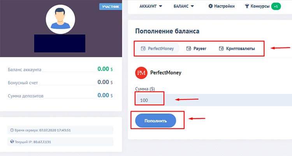Open the Настройки link
292x156 pixels.
[222, 6]
